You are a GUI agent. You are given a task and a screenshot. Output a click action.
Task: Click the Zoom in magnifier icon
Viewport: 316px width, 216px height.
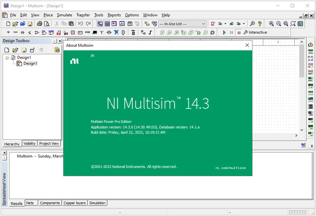tap(271, 24)
